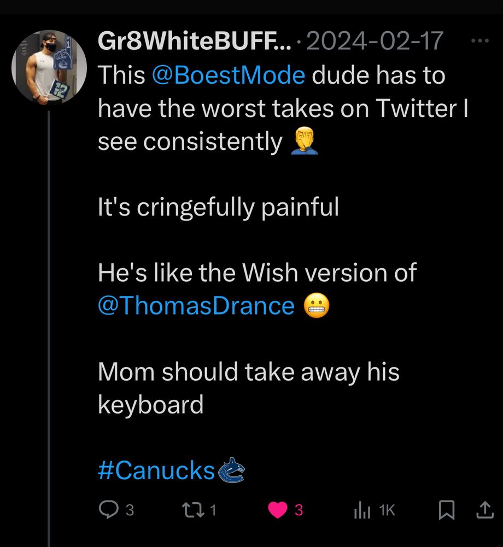Click the reply speech bubble icon
The image size is (503, 547).
(107, 510)
